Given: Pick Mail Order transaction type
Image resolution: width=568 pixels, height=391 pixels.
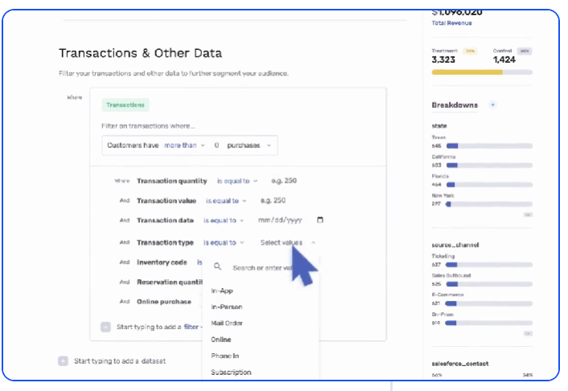Looking at the screenshot, I should click(227, 323).
